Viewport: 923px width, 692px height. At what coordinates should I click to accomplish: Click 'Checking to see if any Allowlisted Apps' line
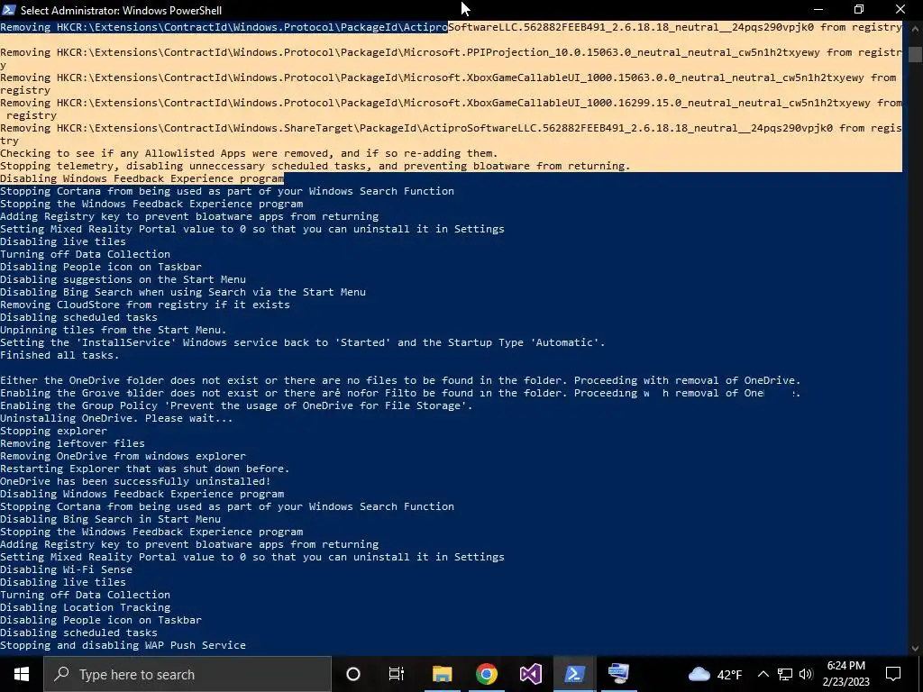pos(249,153)
